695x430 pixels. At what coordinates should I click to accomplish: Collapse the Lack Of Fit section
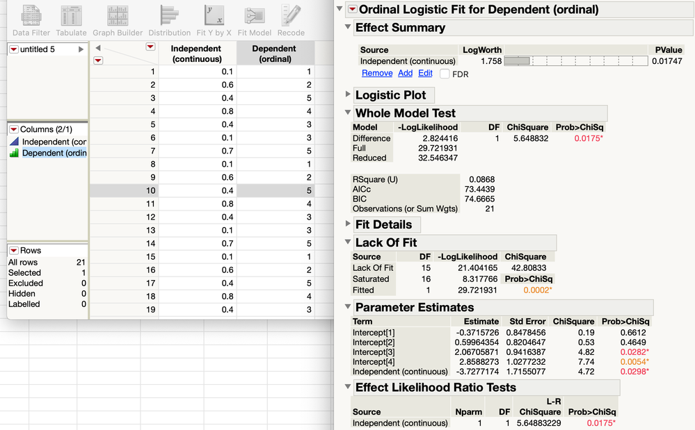click(x=348, y=242)
